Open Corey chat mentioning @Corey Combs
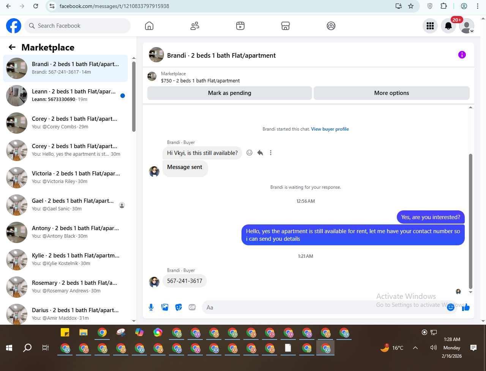Screen dimensions: 486x371 65,123
